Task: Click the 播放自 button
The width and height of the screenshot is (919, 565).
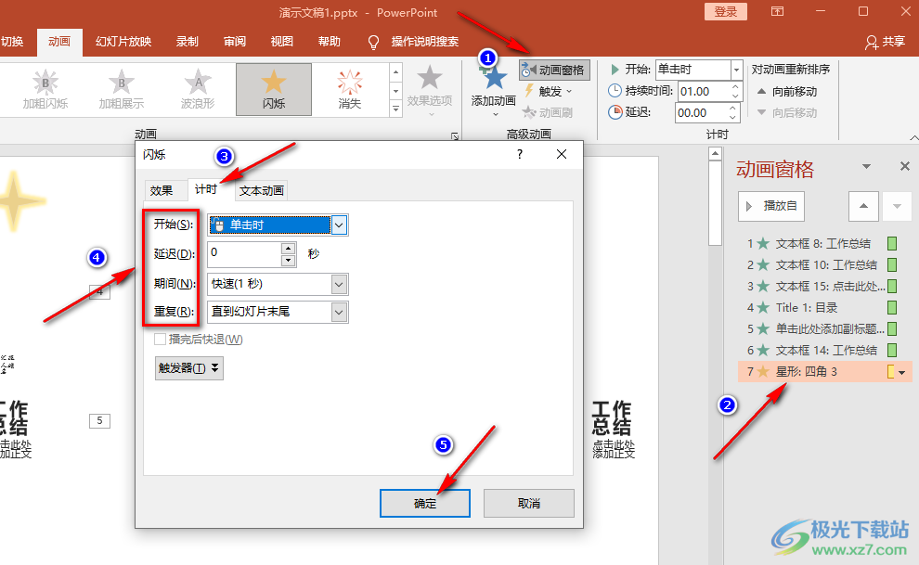Action: 771,206
